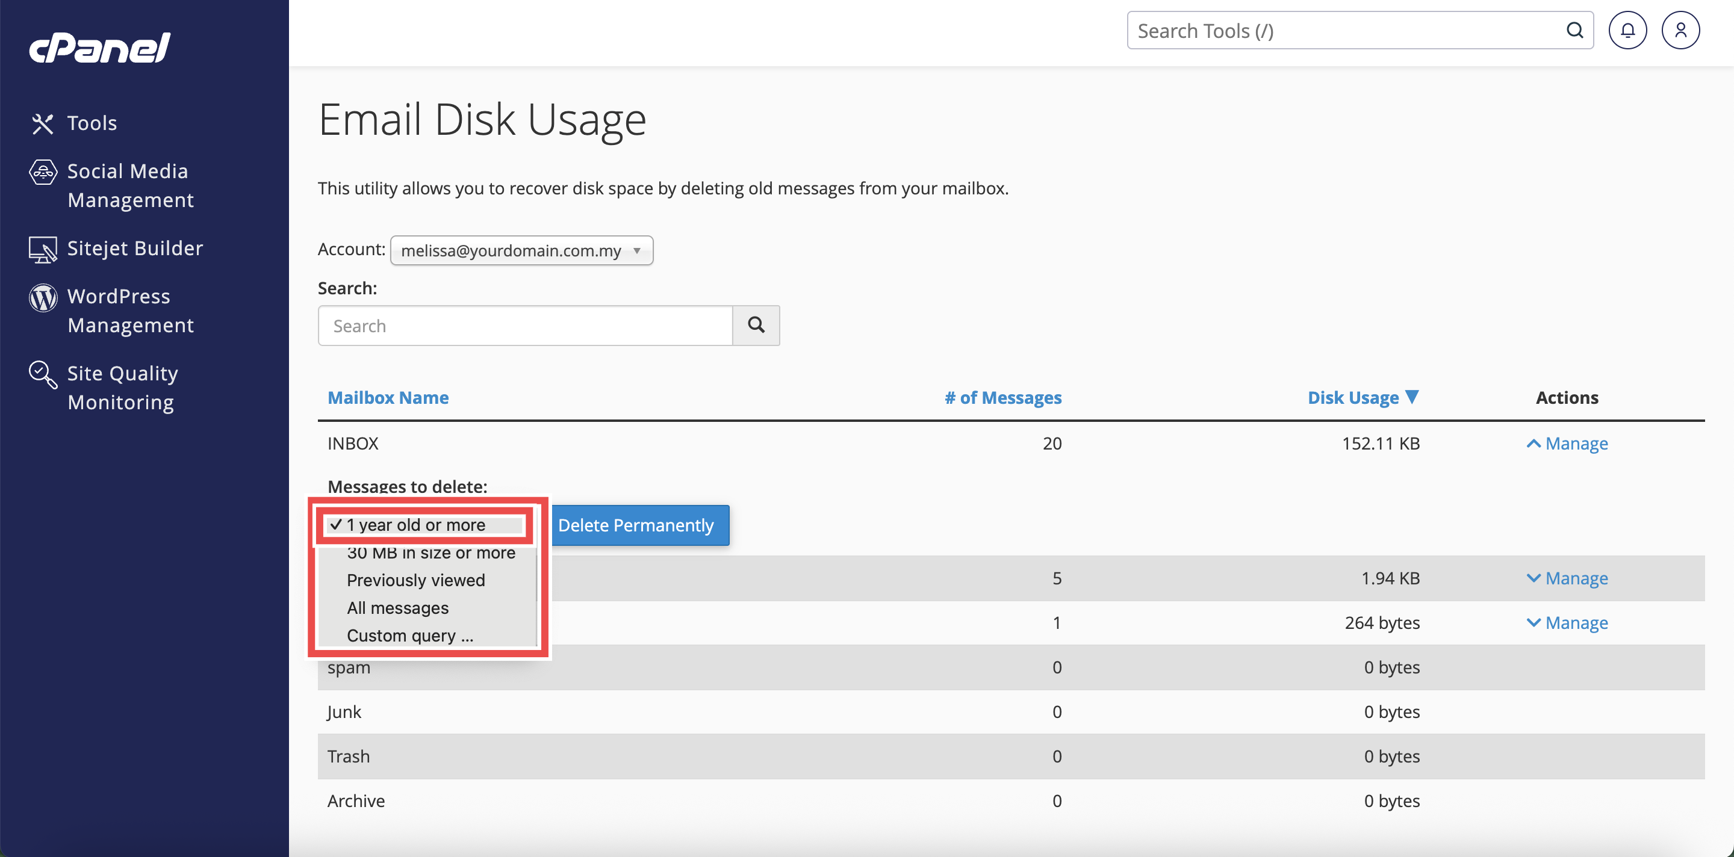This screenshot has height=857, width=1734.
Task: Open the notifications bell
Action: 1627,30
